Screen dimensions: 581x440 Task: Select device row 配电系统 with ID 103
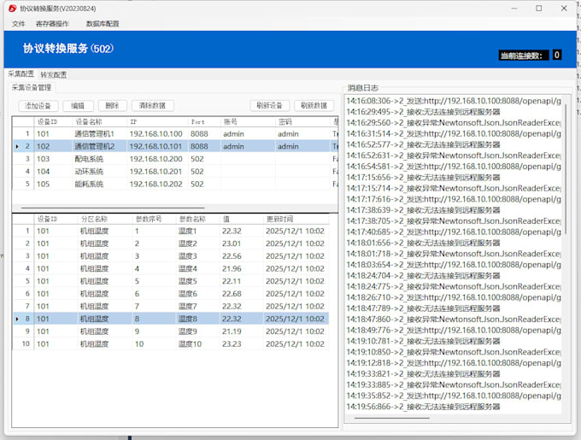[x=175, y=159]
